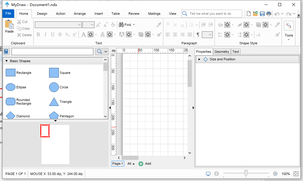Click in the shape library search field

(x=52, y=52)
